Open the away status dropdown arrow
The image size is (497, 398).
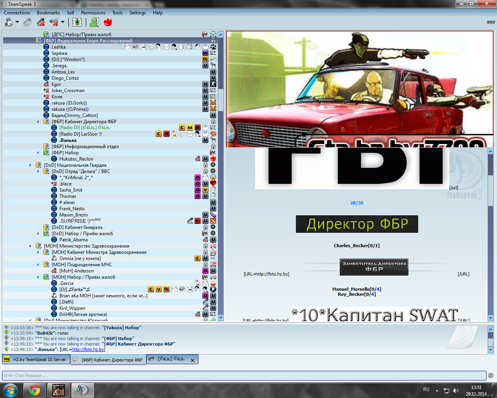(x=17, y=22)
